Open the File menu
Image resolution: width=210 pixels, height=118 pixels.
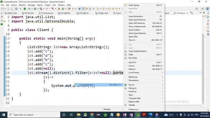pyautogui.click(x=2, y=5)
